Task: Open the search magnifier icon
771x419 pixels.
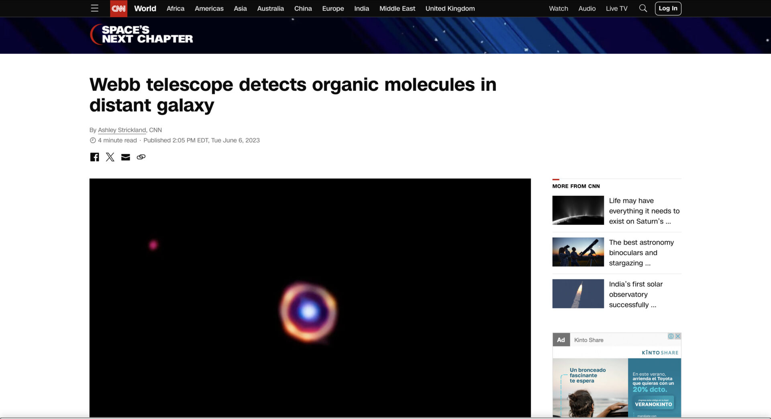Action: coord(643,8)
